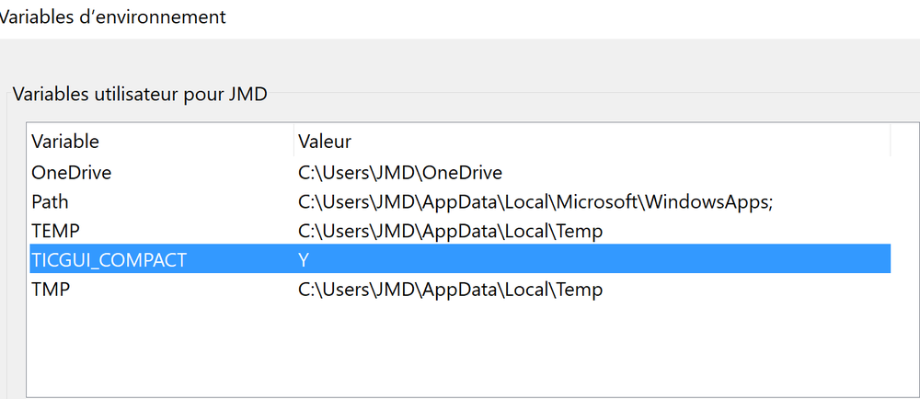Select the Path variable name
This screenshot has height=399, width=920.
click(x=50, y=201)
